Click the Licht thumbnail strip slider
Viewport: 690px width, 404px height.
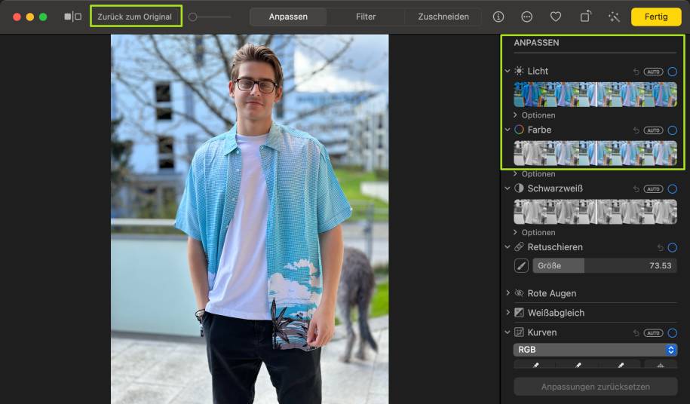pyautogui.click(x=596, y=94)
